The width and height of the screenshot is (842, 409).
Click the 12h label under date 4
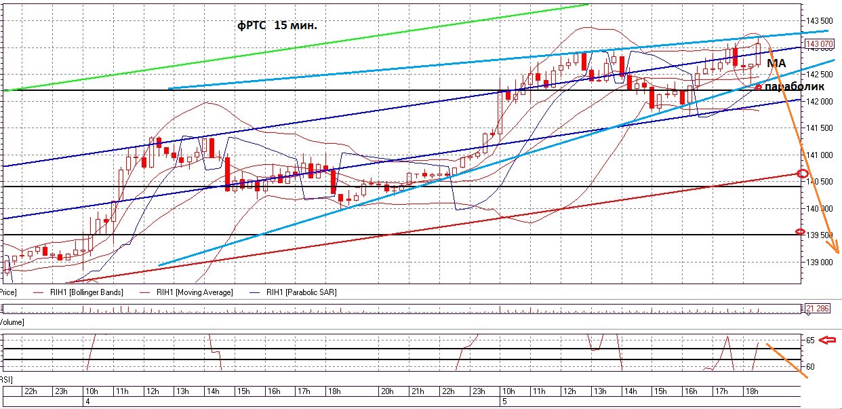coord(152,391)
